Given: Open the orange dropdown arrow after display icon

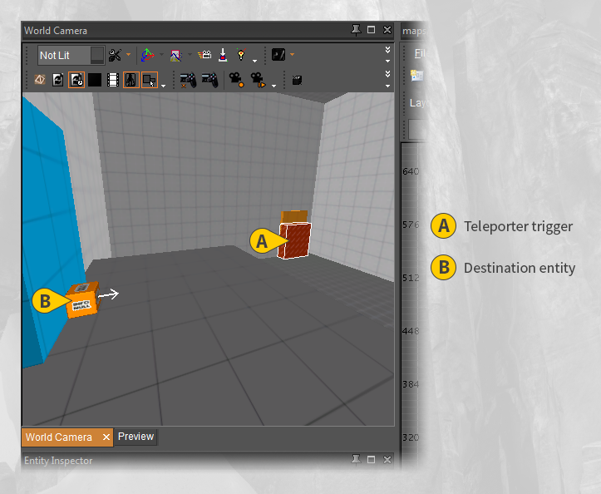Looking at the screenshot, I should tap(292, 54).
